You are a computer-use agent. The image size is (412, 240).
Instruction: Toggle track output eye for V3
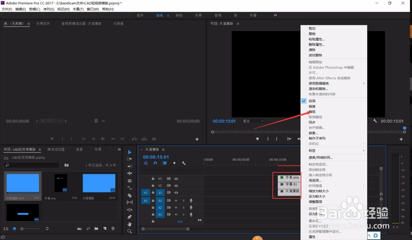point(176,179)
